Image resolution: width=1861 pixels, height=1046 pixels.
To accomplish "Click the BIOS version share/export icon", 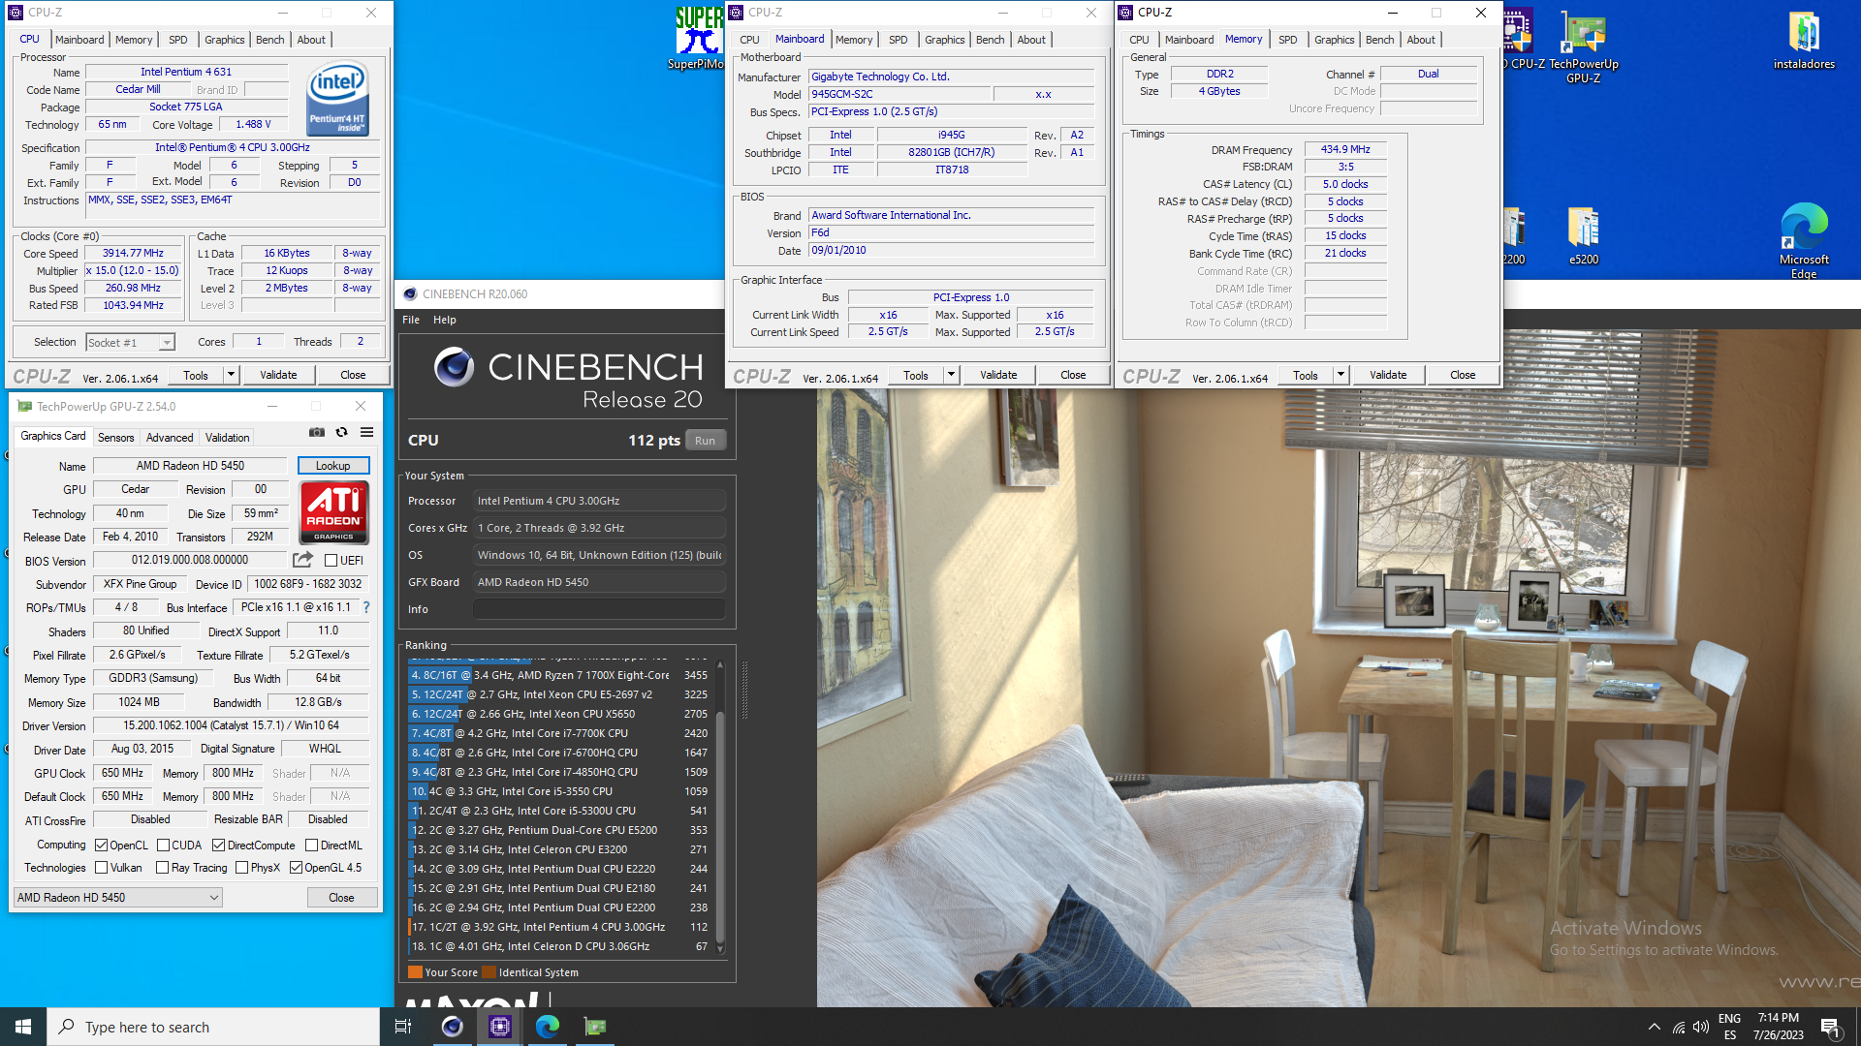I will point(303,560).
